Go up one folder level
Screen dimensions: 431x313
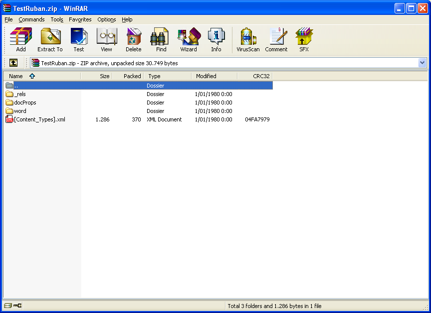pos(13,63)
